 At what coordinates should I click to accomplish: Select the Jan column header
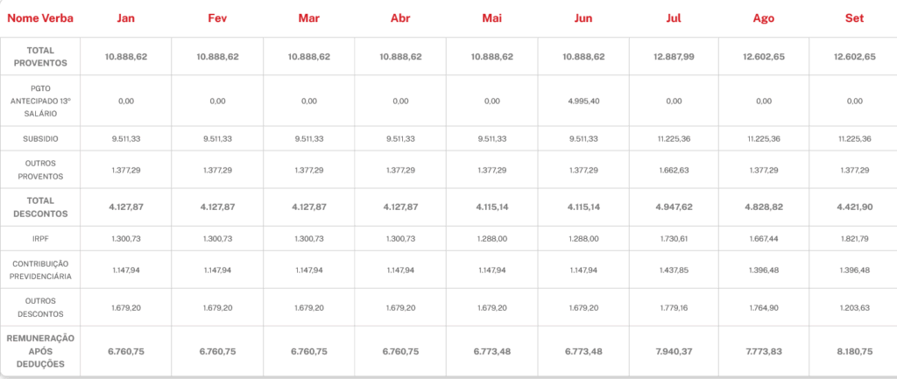coord(126,18)
